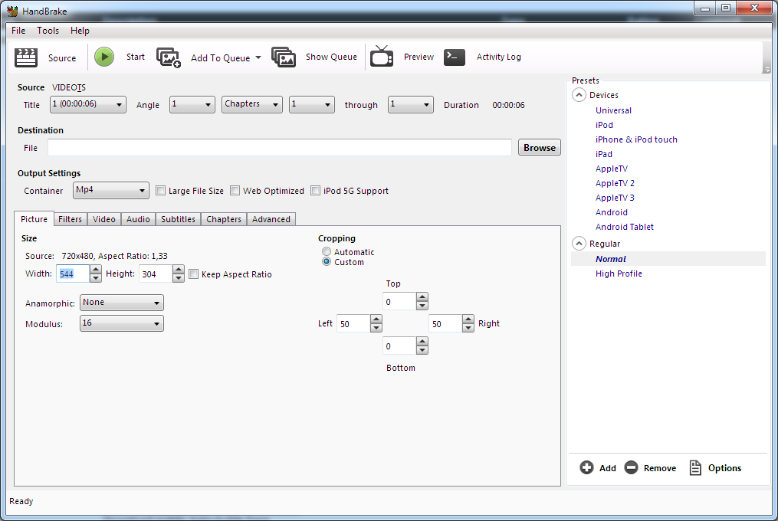Click the HandBrake title bar app icon
This screenshot has width=778, height=521.
[x=12, y=11]
